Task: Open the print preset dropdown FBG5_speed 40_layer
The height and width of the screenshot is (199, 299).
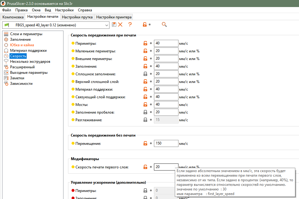Action: click(x=56, y=25)
